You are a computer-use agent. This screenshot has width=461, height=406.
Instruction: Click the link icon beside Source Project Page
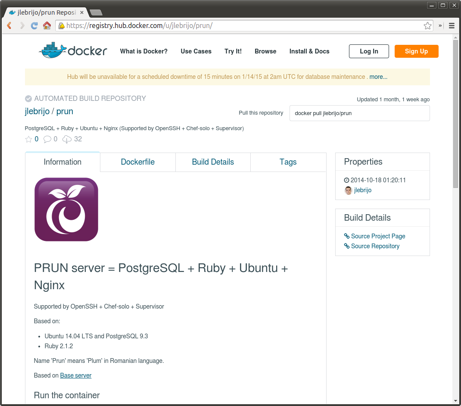347,236
